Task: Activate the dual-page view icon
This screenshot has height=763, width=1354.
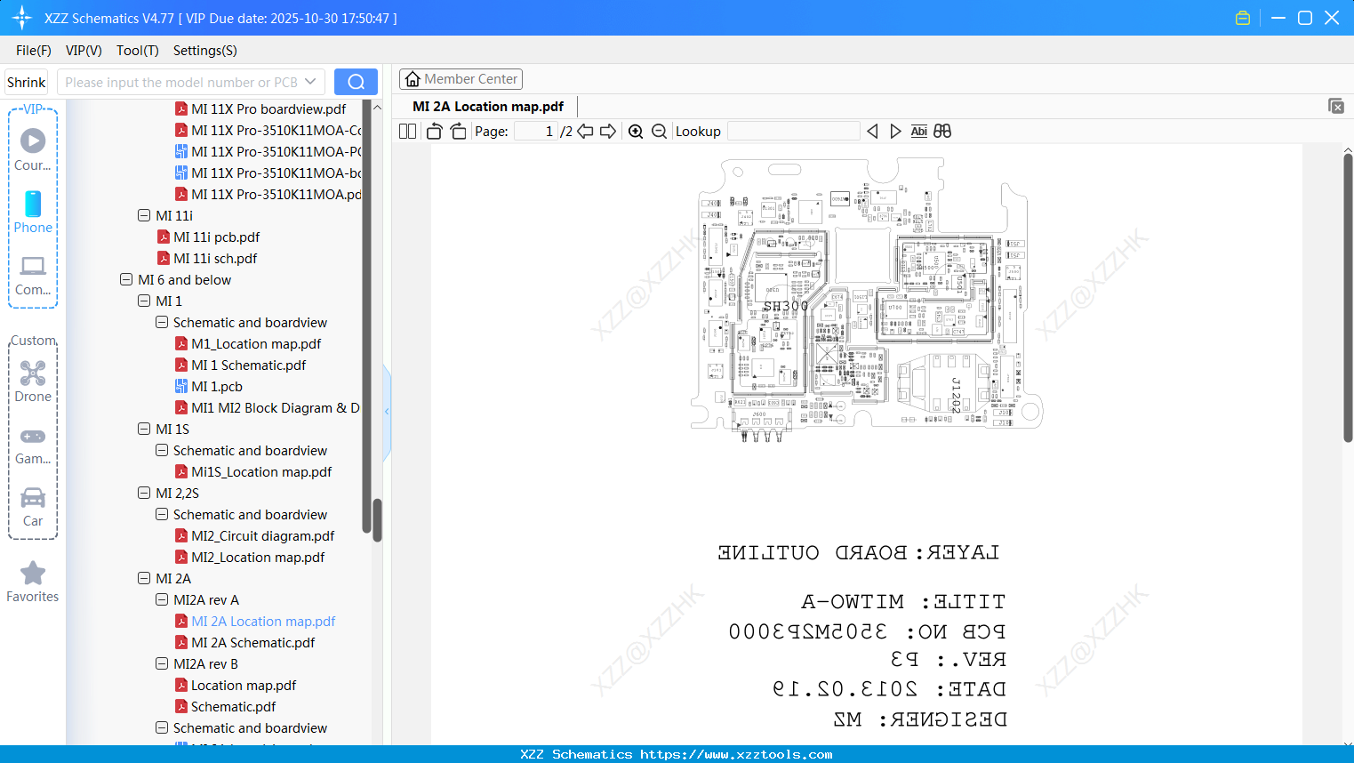Action: click(406, 131)
